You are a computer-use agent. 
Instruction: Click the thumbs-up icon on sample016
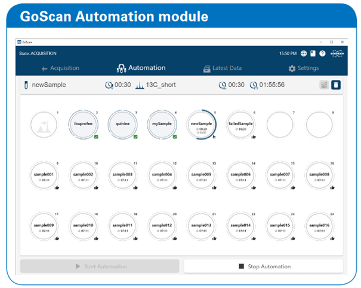click(x=332, y=239)
